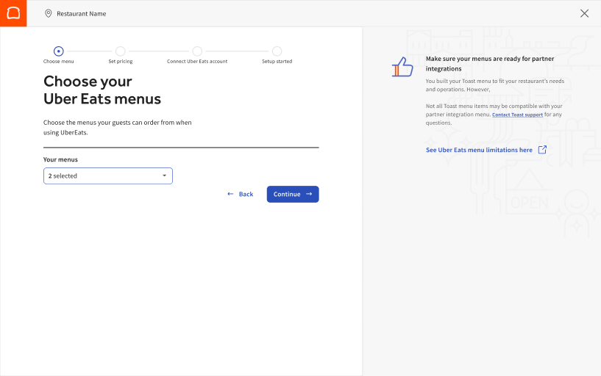Jump to the Set pricing step circle
The height and width of the screenshot is (376, 601).
(x=121, y=51)
